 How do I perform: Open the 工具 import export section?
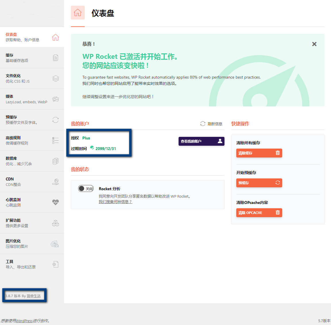click(x=32, y=264)
